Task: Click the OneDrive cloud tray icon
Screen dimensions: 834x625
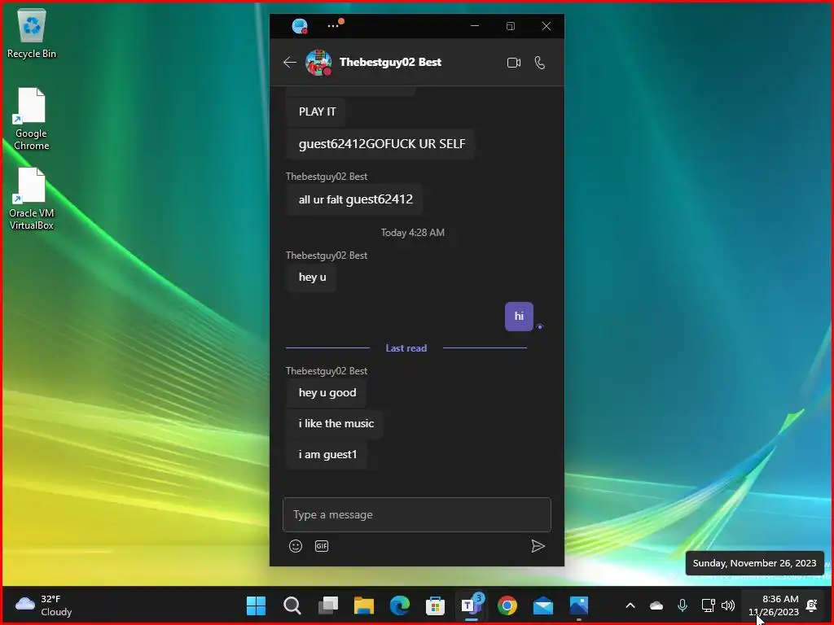Action: point(656,605)
